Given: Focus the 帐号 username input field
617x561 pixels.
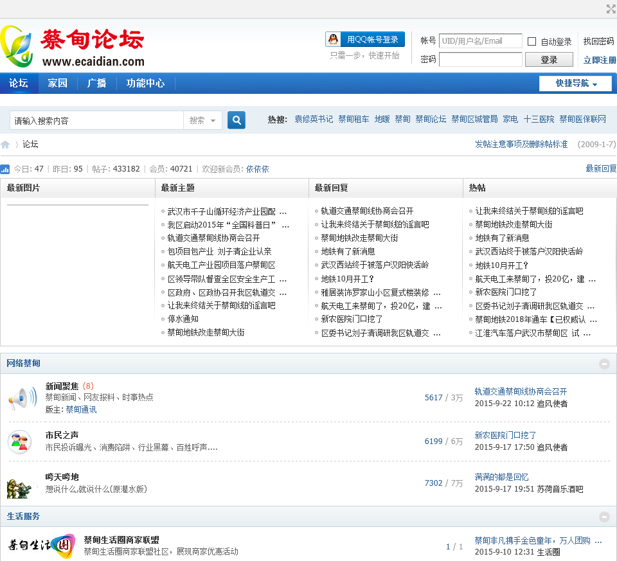Looking at the screenshot, I should click(481, 41).
